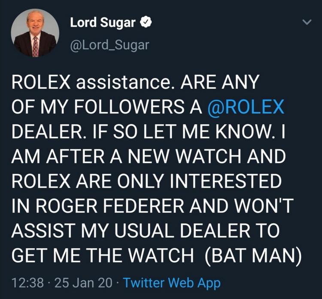This screenshot has width=322, height=299.
Task: Click the word "USUAL" in the tweet
Action: [143, 231]
